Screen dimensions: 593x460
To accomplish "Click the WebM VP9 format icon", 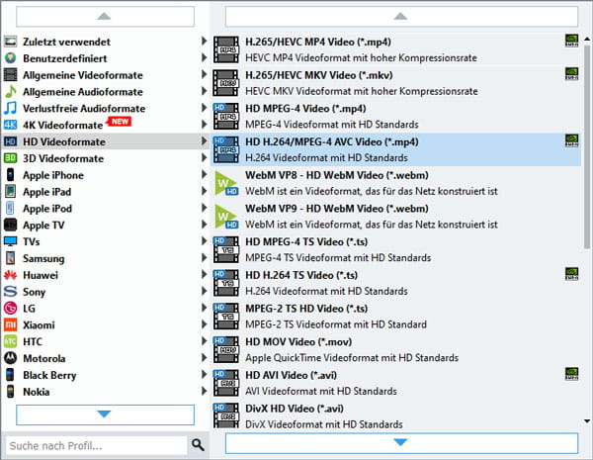I will pyautogui.click(x=226, y=217).
